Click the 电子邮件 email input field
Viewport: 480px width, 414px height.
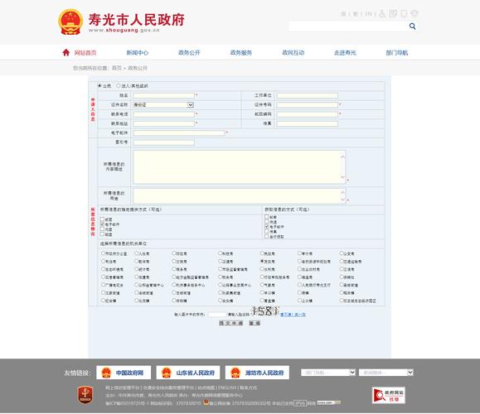[x=179, y=133]
